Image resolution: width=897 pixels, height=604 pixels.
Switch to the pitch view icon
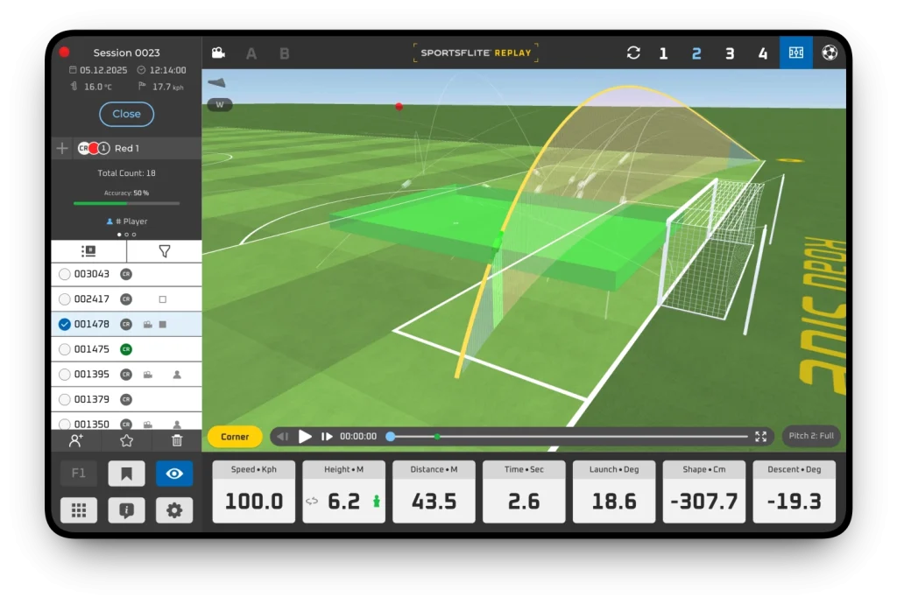point(795,53)
